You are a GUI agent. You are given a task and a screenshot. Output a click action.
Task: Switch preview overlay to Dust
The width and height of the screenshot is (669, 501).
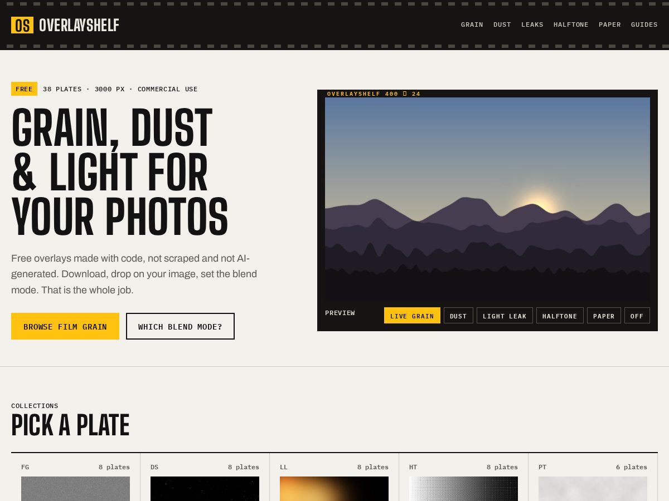pyautogui.click(x=458, y=316)
